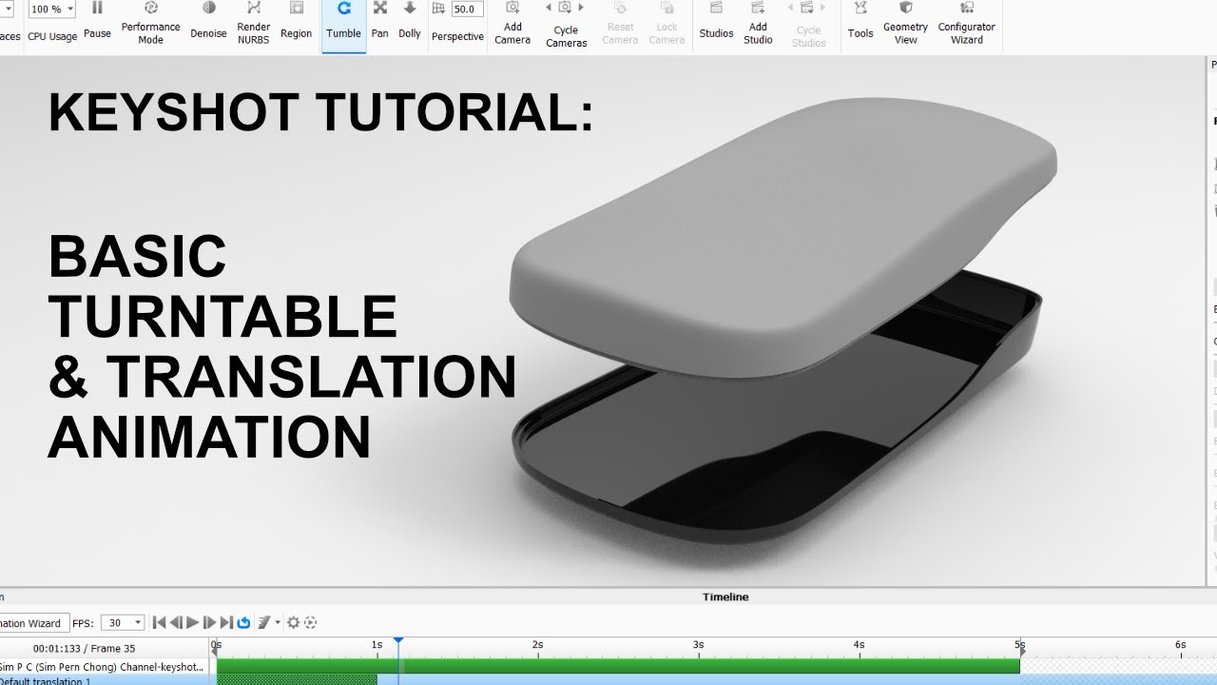This screenshot has height=685, width=1217.
Task: Click the motion blur icon in timeline
Action: pos(263,622)
